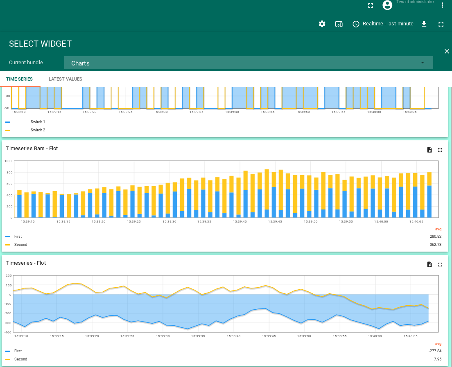
Task: Open the user profile avatar
Action: [387, 5]
